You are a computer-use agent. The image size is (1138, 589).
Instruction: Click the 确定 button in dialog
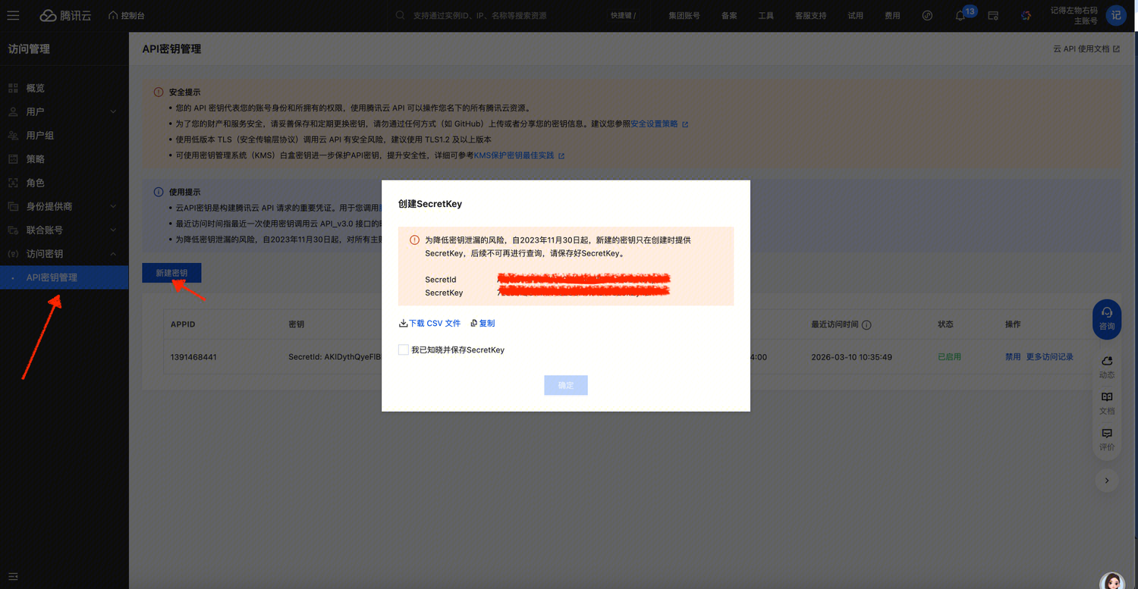coord(566,385)
